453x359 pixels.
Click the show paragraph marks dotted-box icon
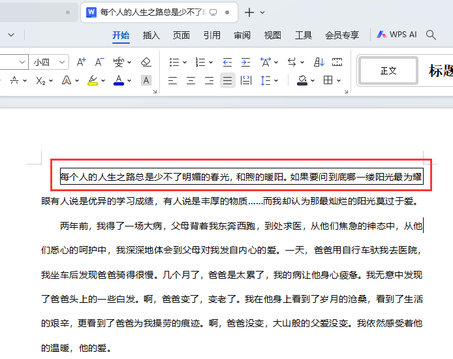337,62
